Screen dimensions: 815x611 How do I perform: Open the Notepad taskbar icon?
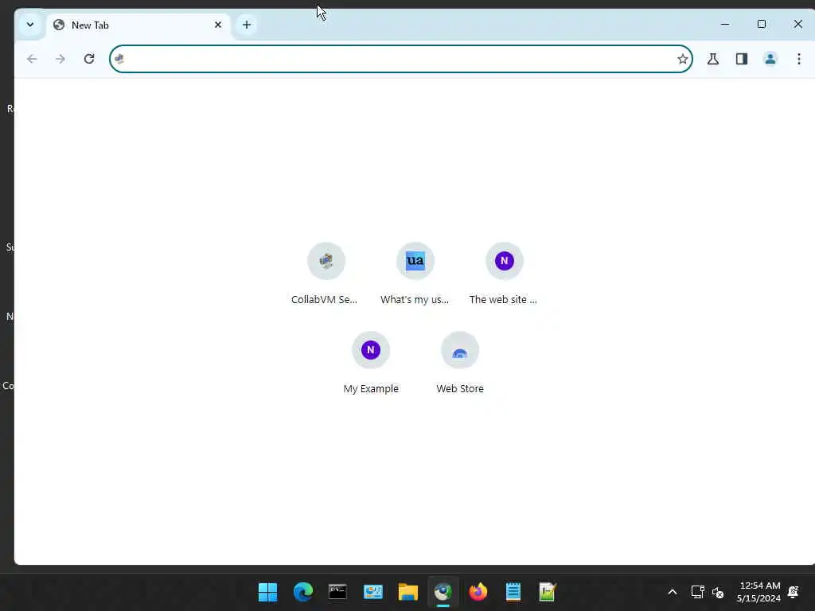coord(513,592)
